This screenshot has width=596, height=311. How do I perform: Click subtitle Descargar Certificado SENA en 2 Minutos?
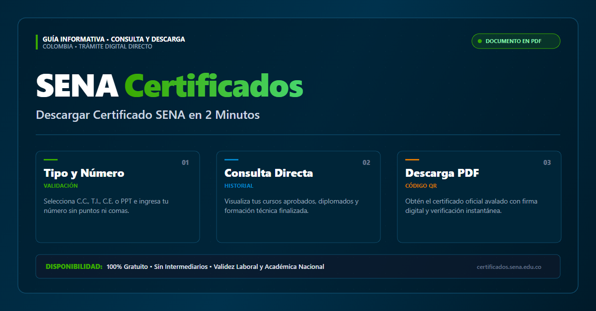(148, 115)
